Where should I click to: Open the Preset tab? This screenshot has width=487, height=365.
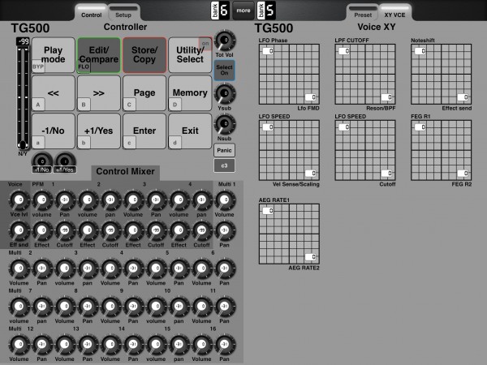click(363, 13)
